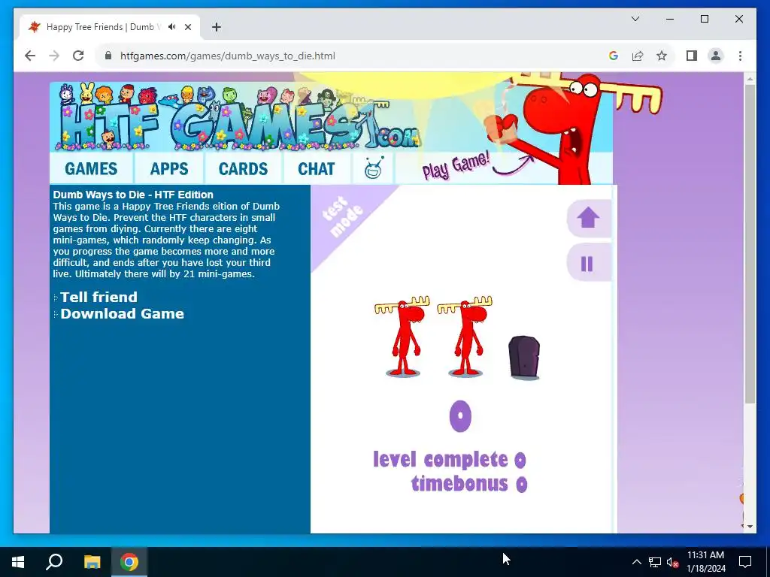Reload the current page
The width and height of the screenshot is (770, 577).
[x=78, y=56]
